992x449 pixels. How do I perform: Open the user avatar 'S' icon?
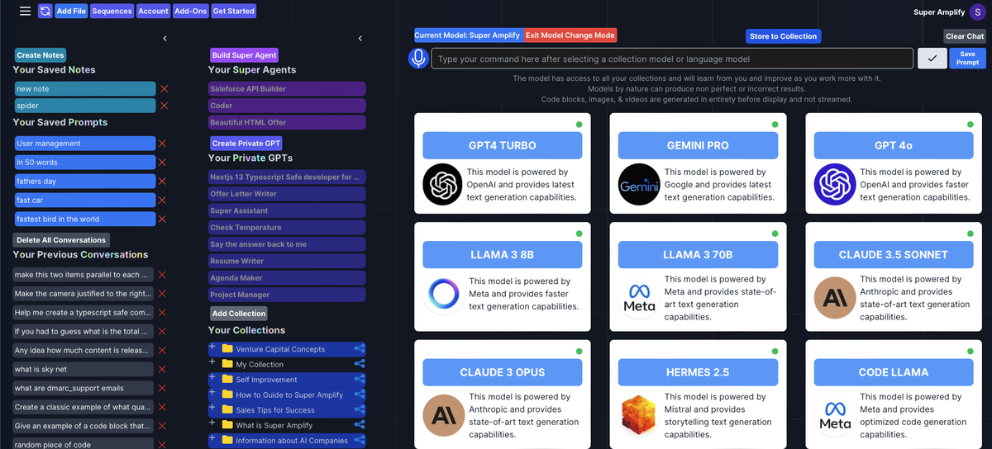(x=979, y=12)
